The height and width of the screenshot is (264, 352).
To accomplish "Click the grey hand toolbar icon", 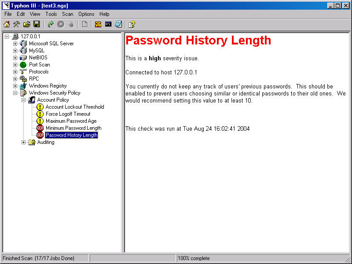I will click(71, 24).
